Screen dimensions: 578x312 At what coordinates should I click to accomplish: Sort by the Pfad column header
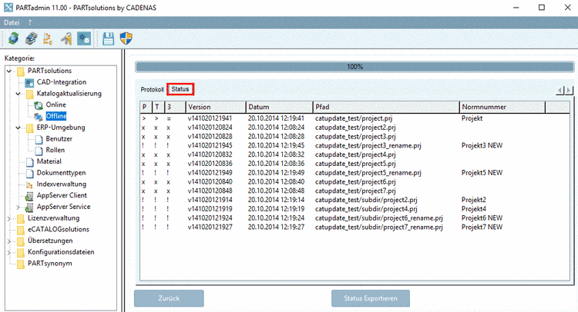coord(386,107)
